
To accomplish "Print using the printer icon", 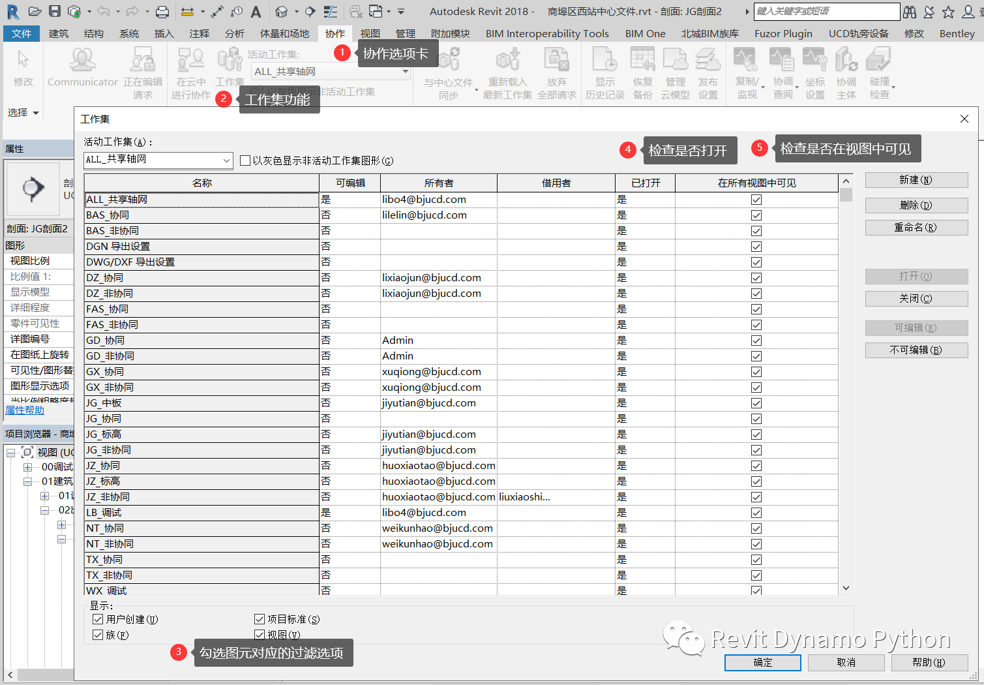I will tap(162, 11).
